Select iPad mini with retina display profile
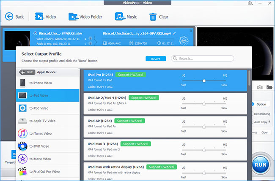Image resolution: width=275 pixels, height=181 pixels. coord(165,172)
